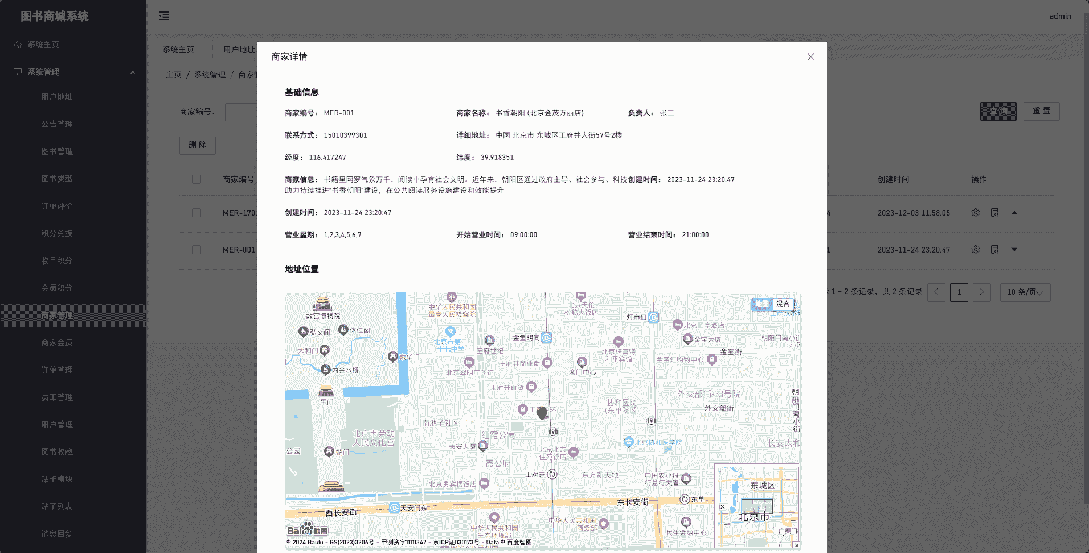Click the 创建时间 column header

click(x=893, y=179)
